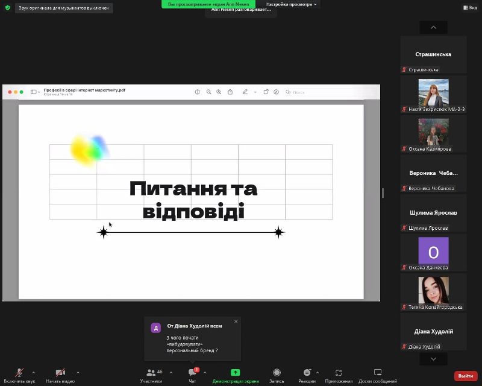This screenshot has width=482, height=386.
Task: Click the PDF file name in the viewer title bar
Action: tap(84, 90)
